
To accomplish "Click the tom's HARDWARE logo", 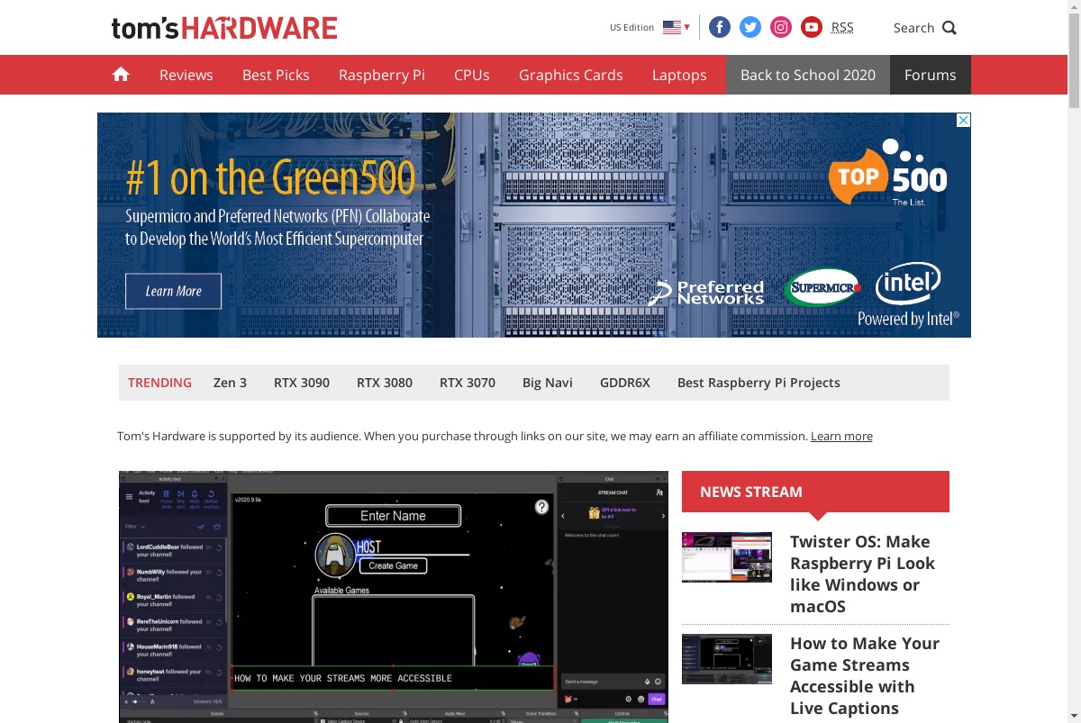I will tap(224, 28).
